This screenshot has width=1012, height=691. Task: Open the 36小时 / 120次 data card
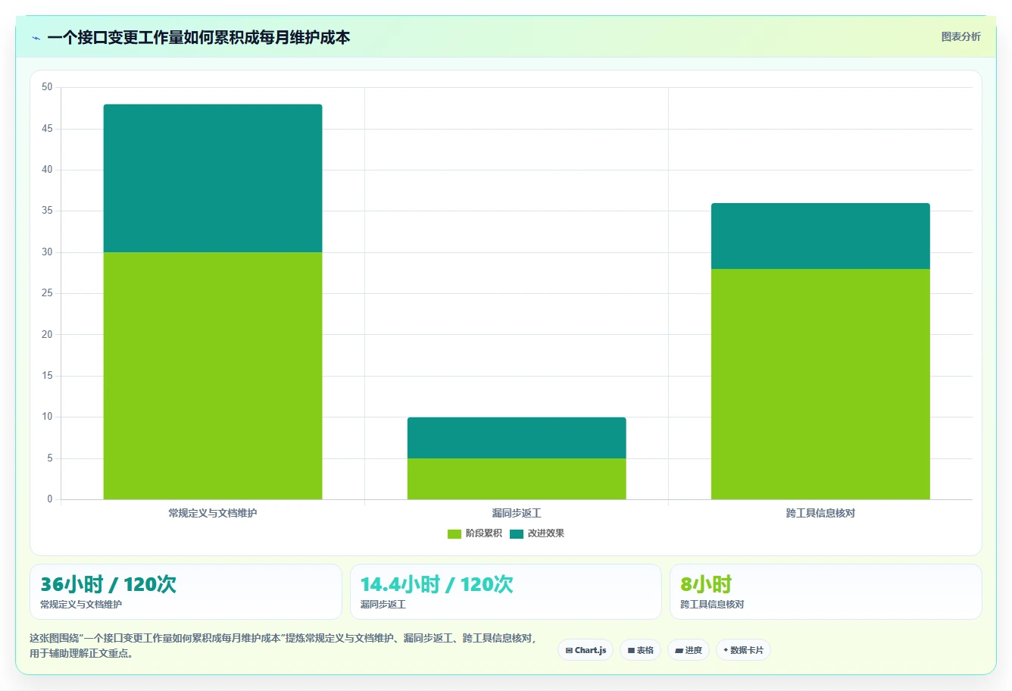tap(186, 592)
